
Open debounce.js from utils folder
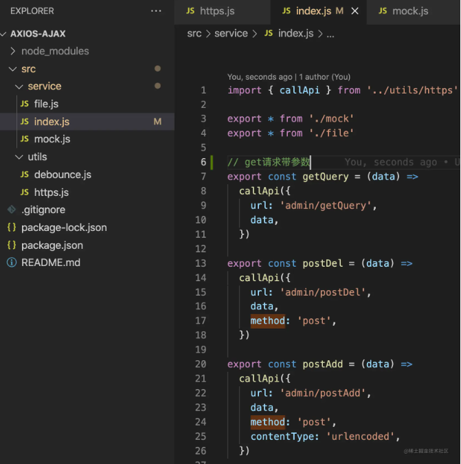tap(63, 175)
